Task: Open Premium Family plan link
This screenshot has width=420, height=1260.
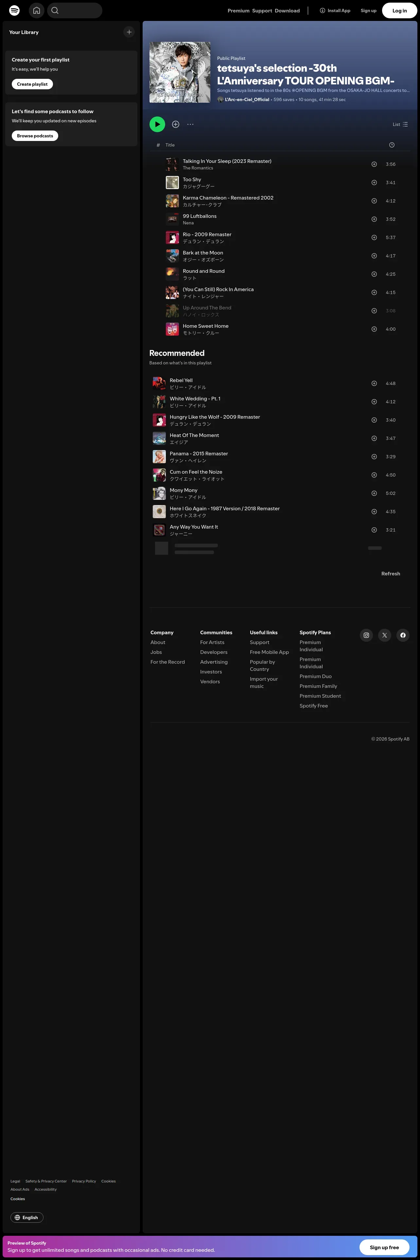Action: tap(318, 686)
